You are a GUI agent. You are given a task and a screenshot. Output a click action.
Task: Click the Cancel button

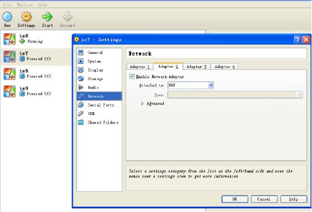click(264, 199)
